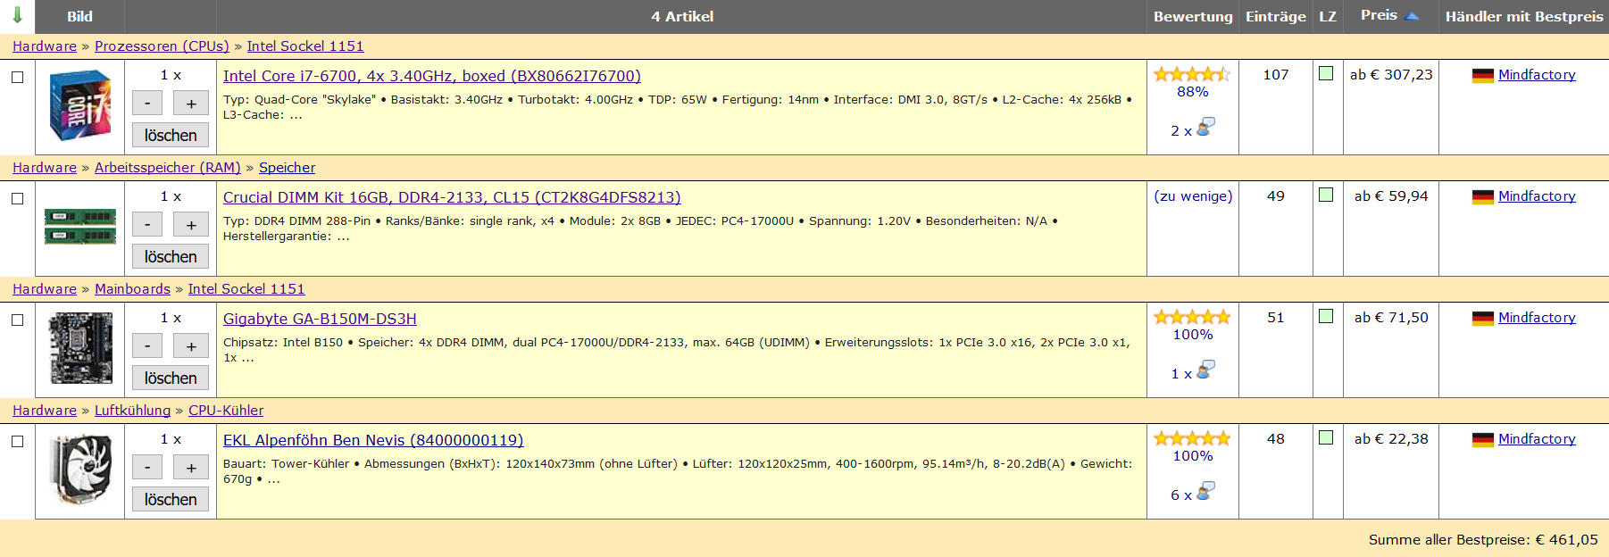Decrease quantity of Crucial DIMM Kit
1609x557 pixels.
(x=147, y=225)
